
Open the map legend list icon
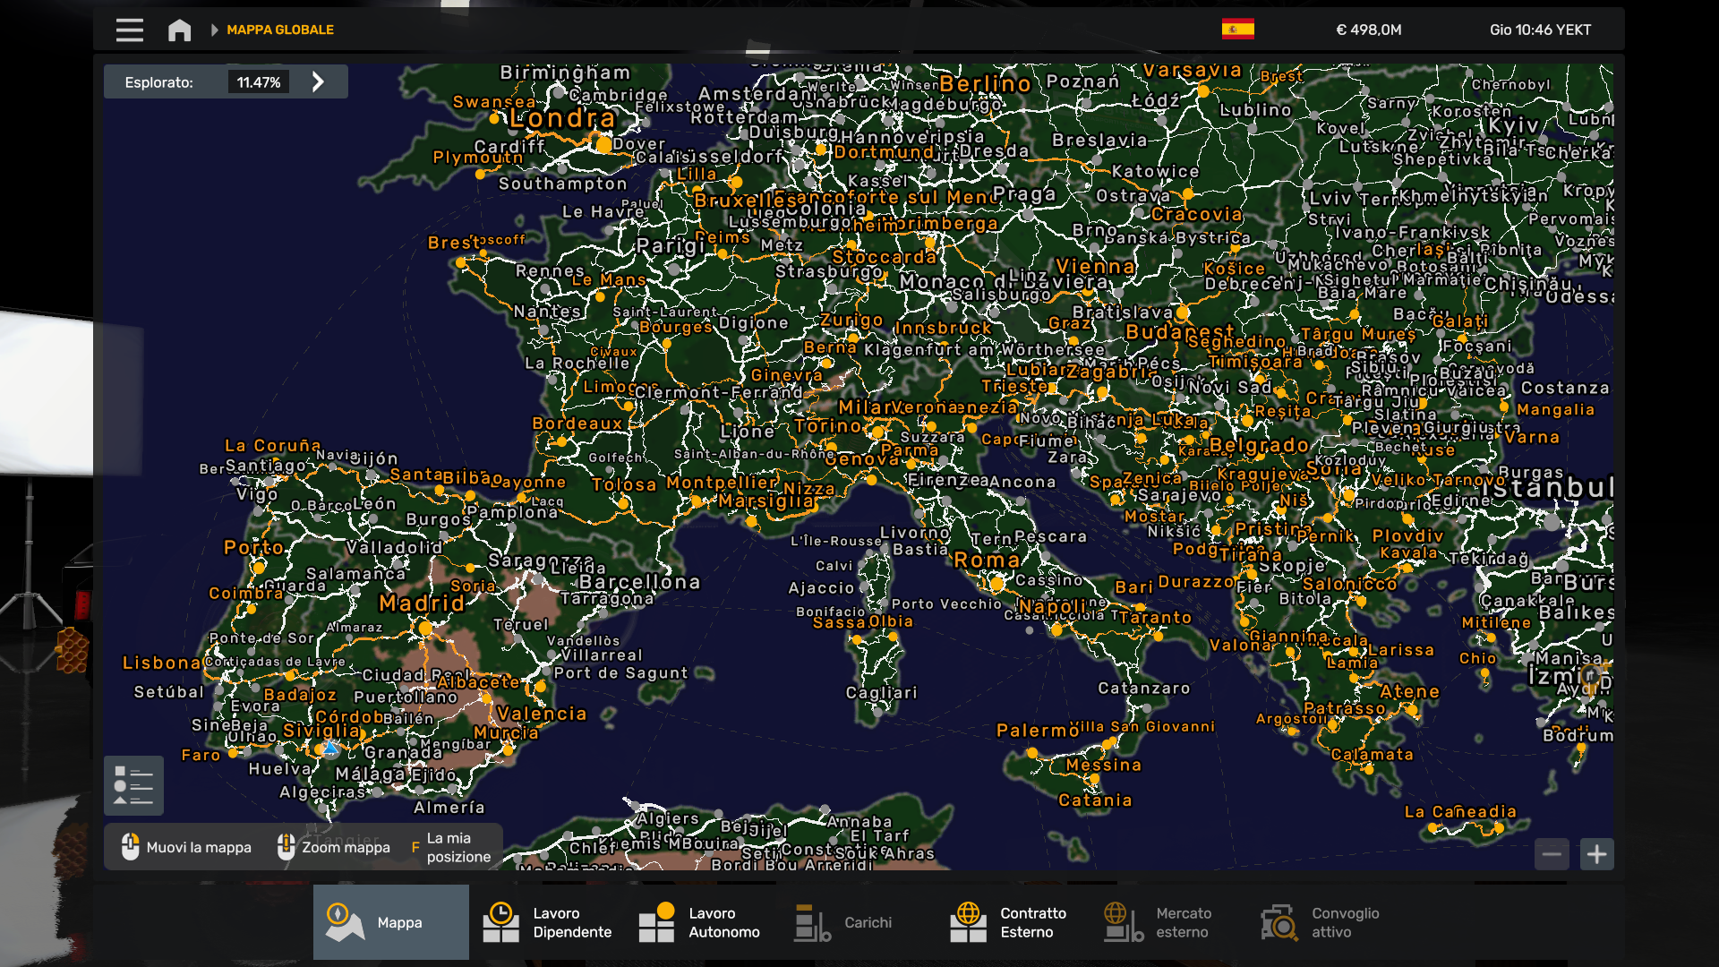pos(133,785)
